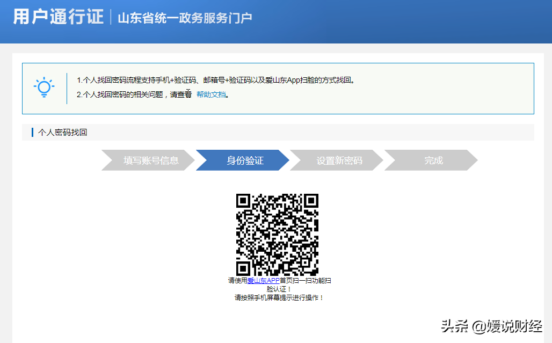The image size is (552, 343).
Task: Click the 用户通行证 header logo text
Action: click(59, 17)
